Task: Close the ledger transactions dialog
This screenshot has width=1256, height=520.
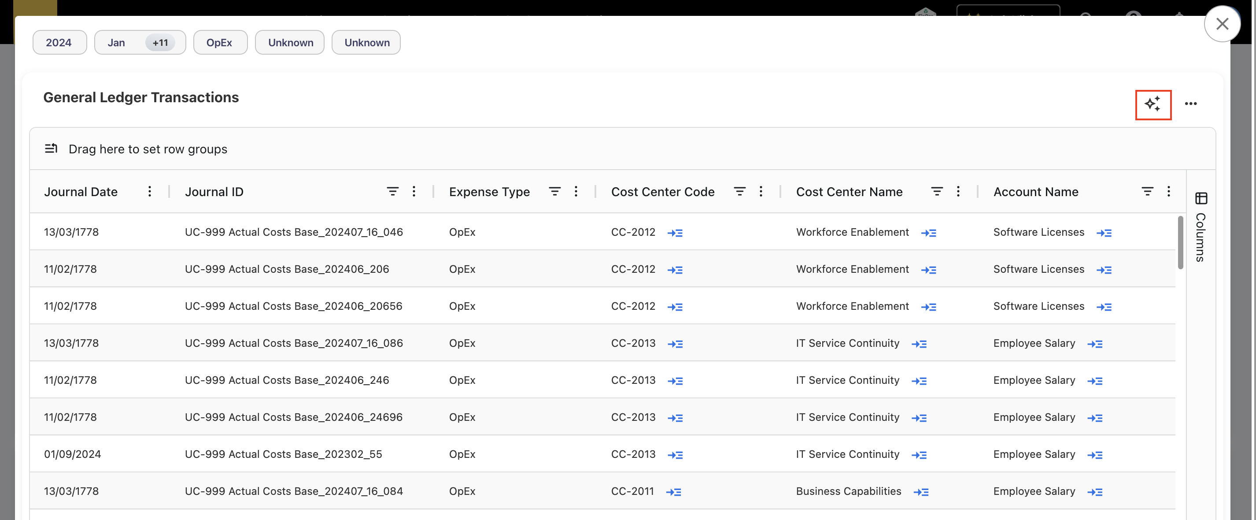Action: [1222, 23]
